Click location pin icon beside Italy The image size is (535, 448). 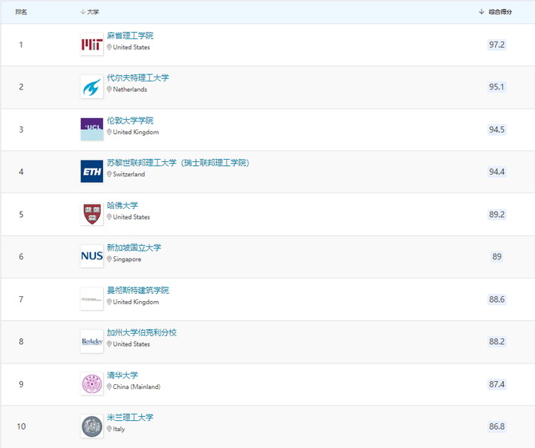(x=109, y=429)
